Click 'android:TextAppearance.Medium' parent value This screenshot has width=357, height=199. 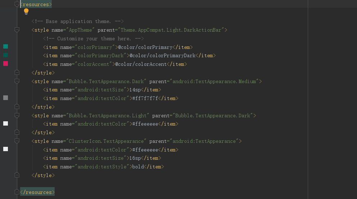(214, 81)
